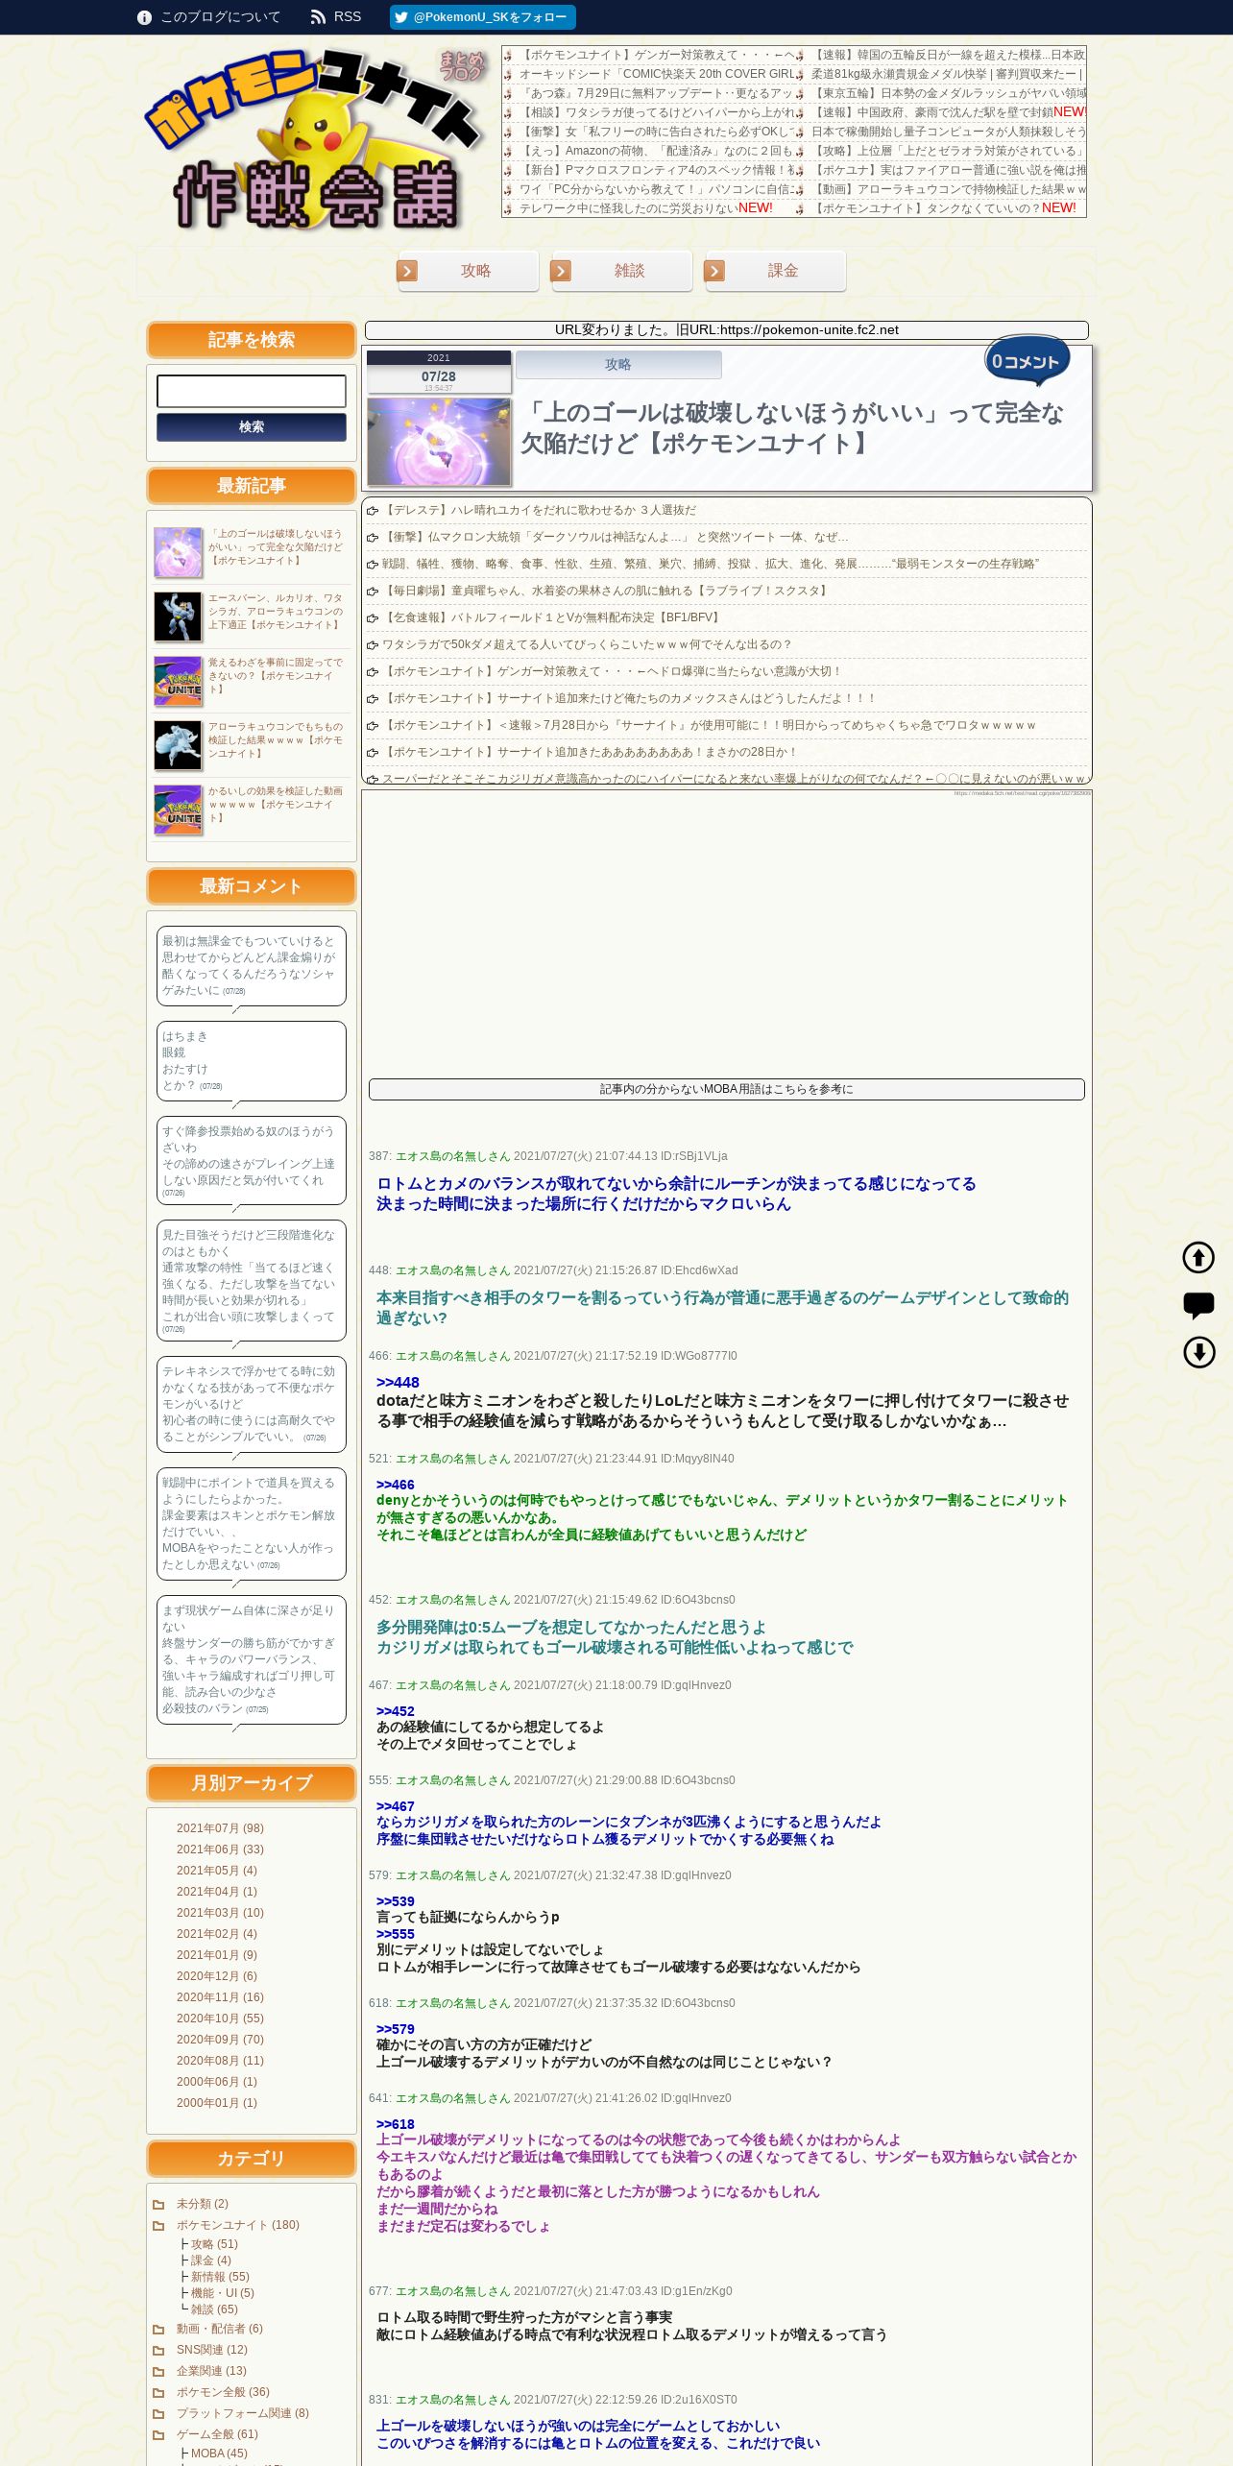Open the ポケモンユナイト (180) category folder
The height and width of the screenshot is (2466, 1233).
[238, 2225]
